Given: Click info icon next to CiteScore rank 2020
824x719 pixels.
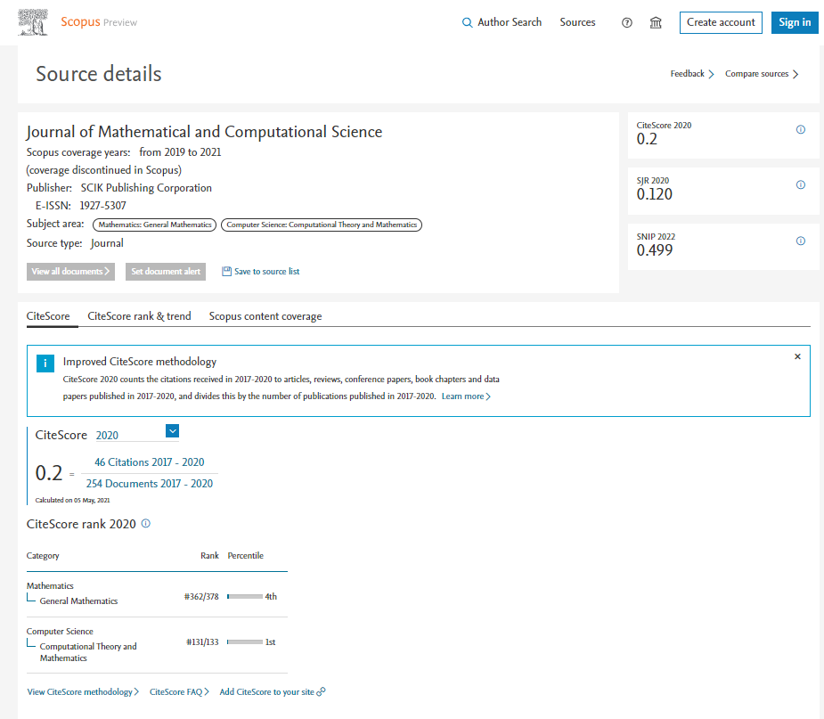Looking at the screenshot, I should [x=146, y=524].
